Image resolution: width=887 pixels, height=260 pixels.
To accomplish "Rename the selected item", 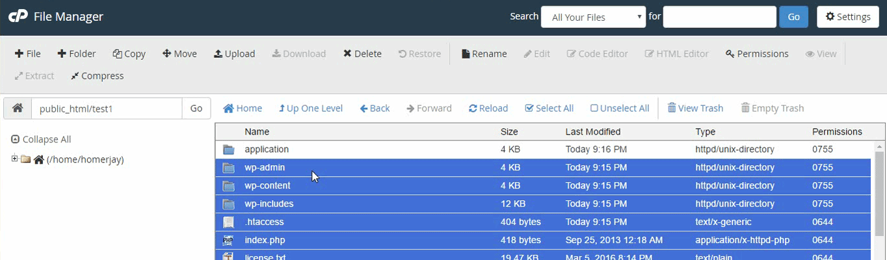I will pyautogui.click(x=484, y=54).
